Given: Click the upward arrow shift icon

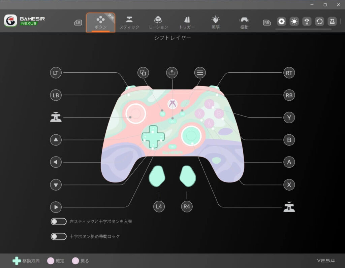Looking at the screenshot, I should (307, 22).
